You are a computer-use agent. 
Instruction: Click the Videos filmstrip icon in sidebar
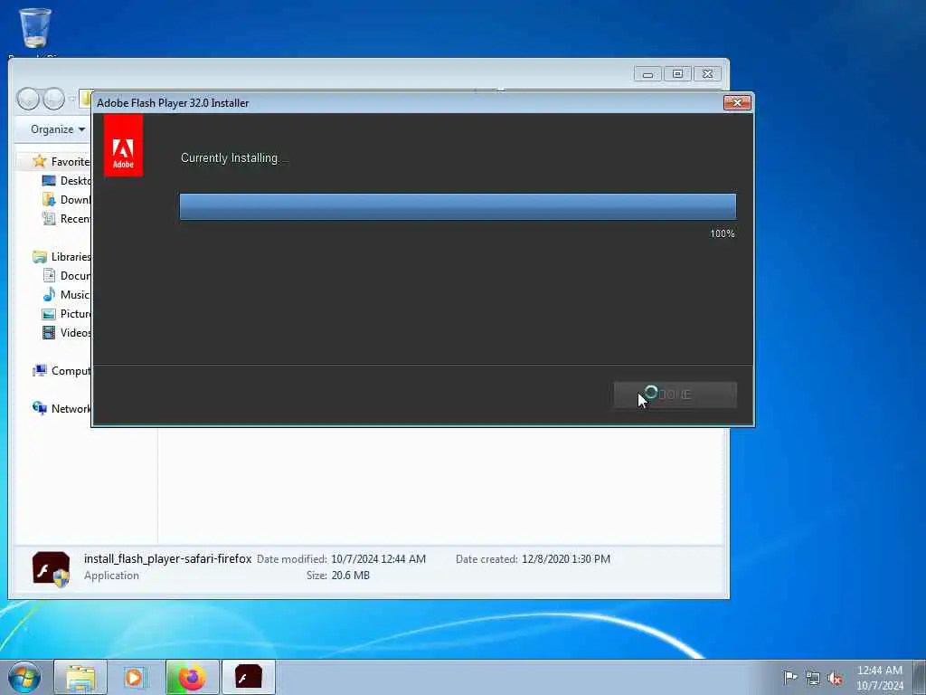[49, 333]
